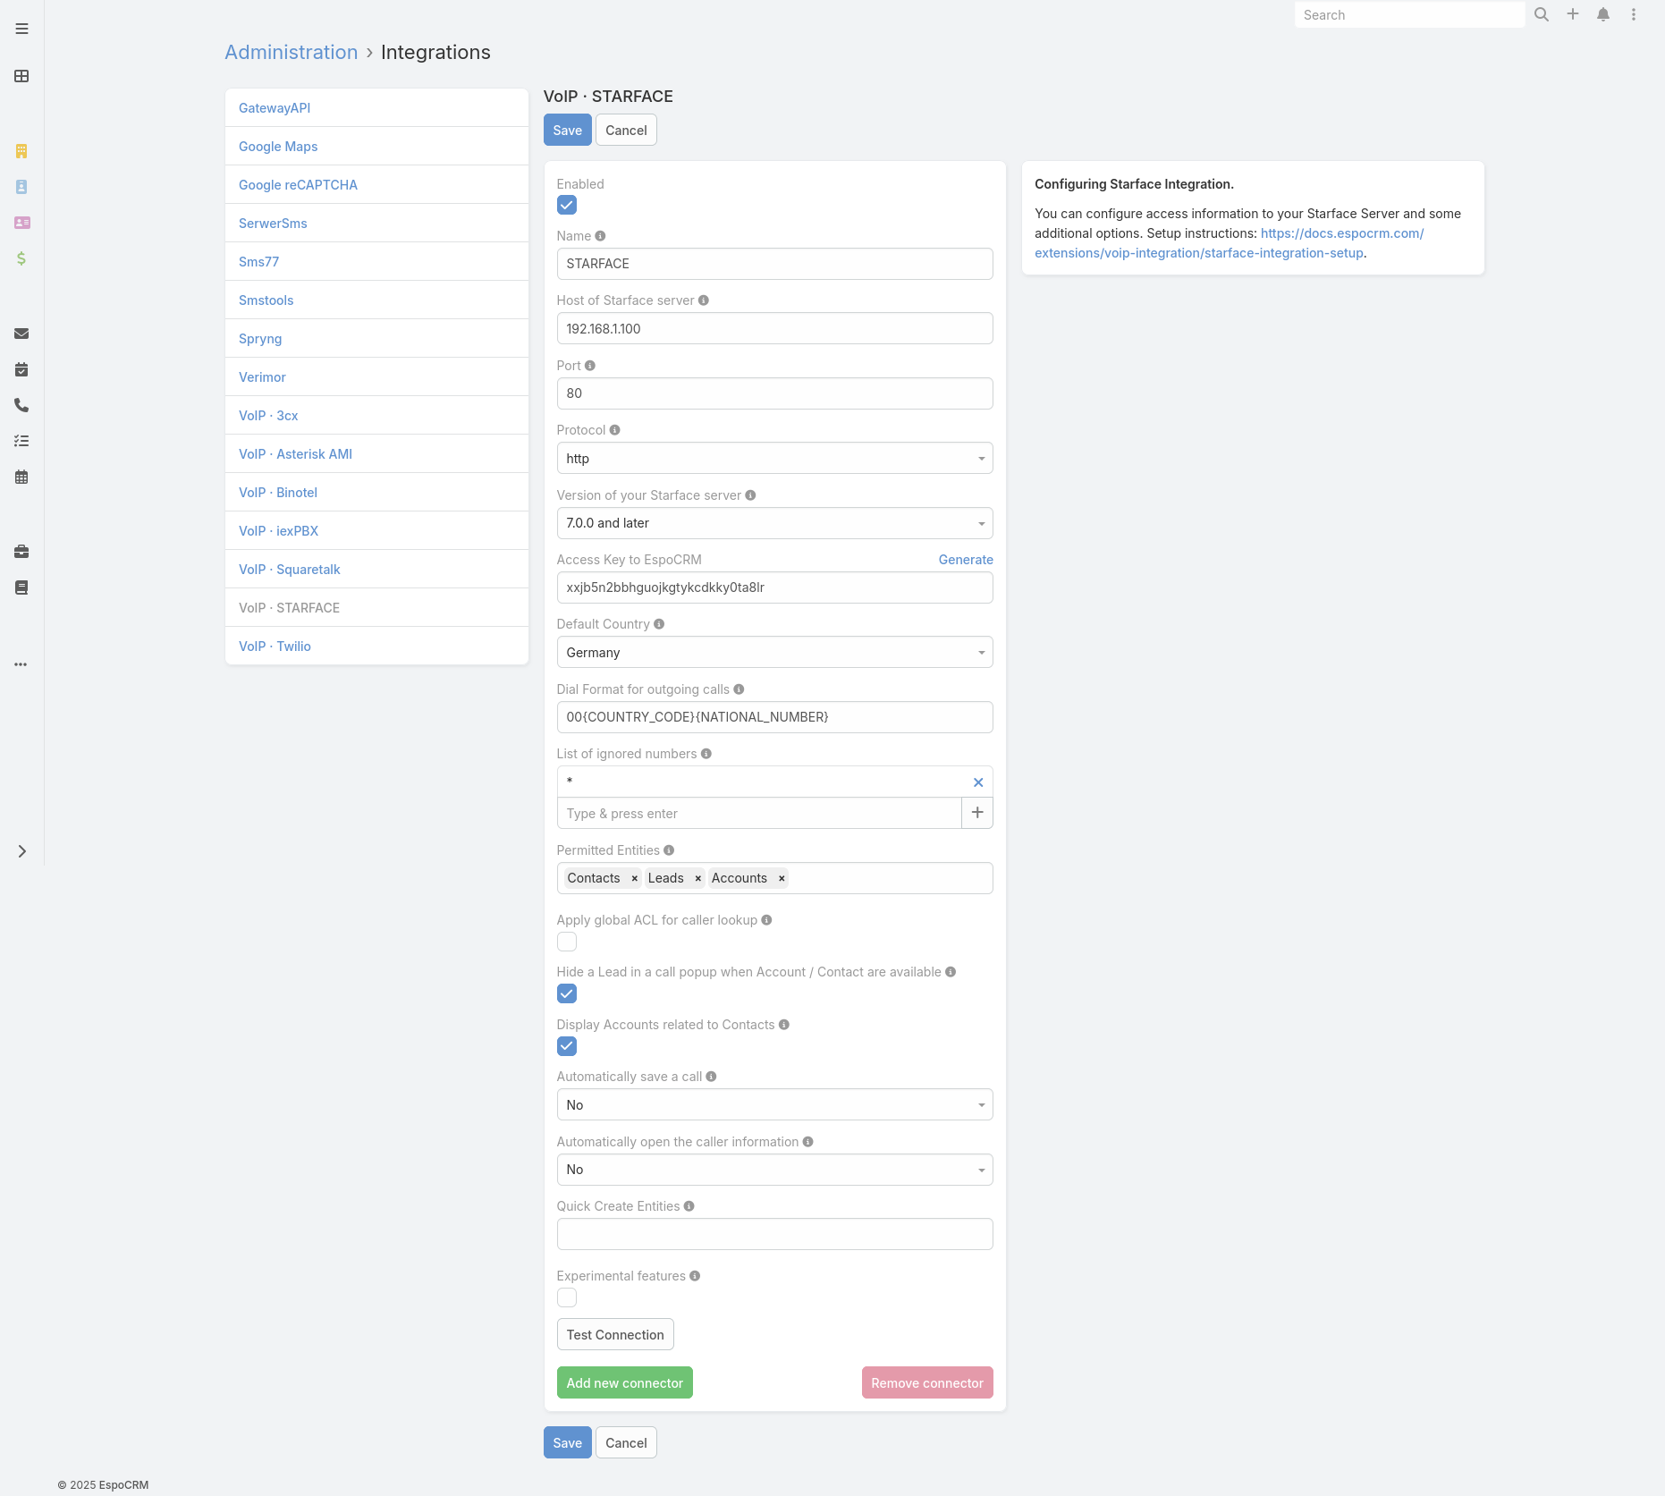Open the VoIP · Twilio integration

point(275,646)
